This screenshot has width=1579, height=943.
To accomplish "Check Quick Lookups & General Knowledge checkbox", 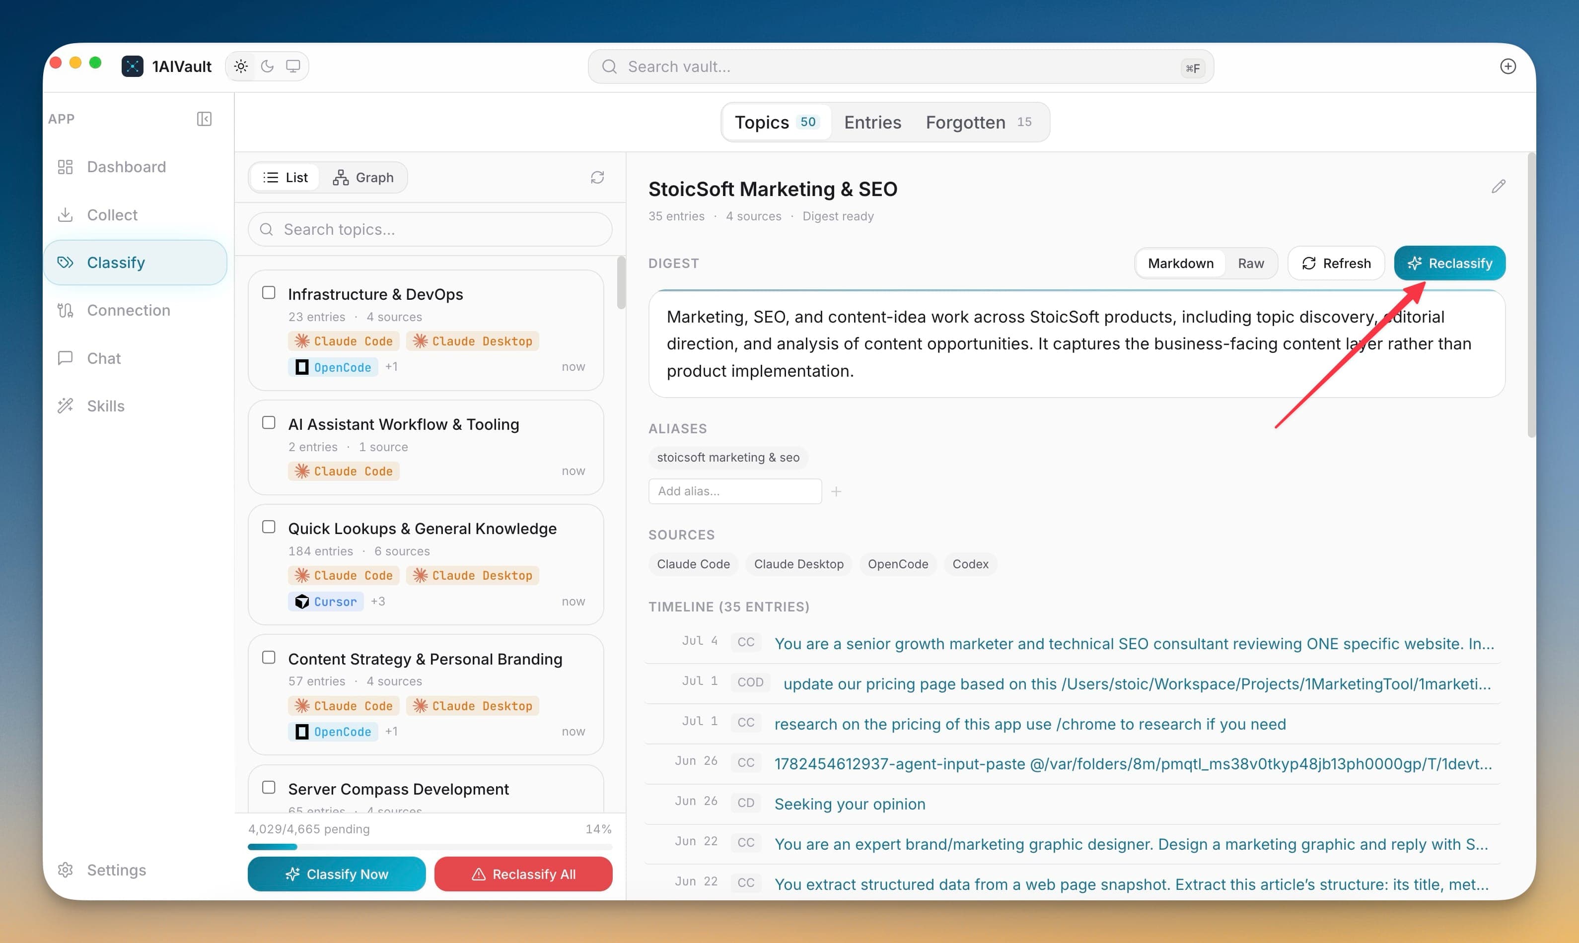I will click(x=269, y=528).
